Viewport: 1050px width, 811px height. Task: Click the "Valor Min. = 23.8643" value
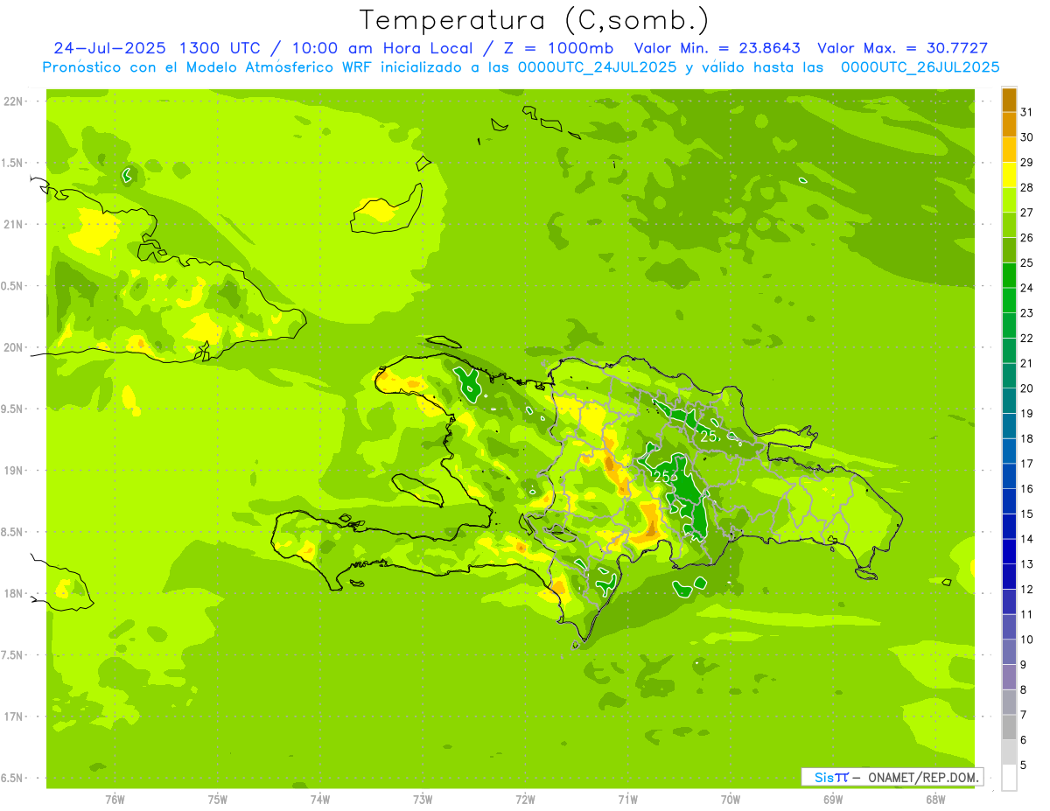pyautogui.click(x=717, y=48)
